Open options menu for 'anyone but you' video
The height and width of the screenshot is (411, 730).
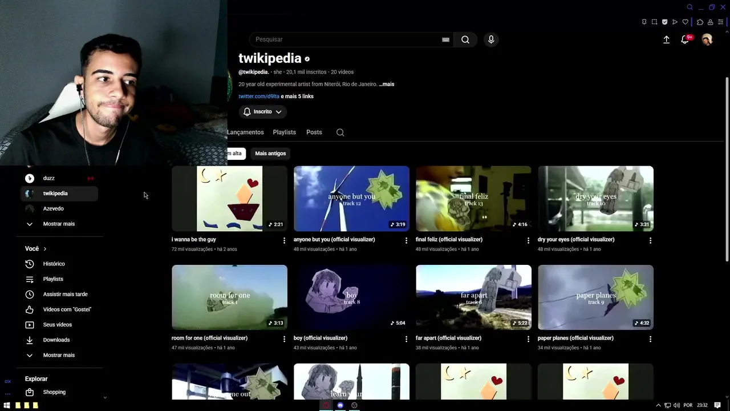[406, 241]
